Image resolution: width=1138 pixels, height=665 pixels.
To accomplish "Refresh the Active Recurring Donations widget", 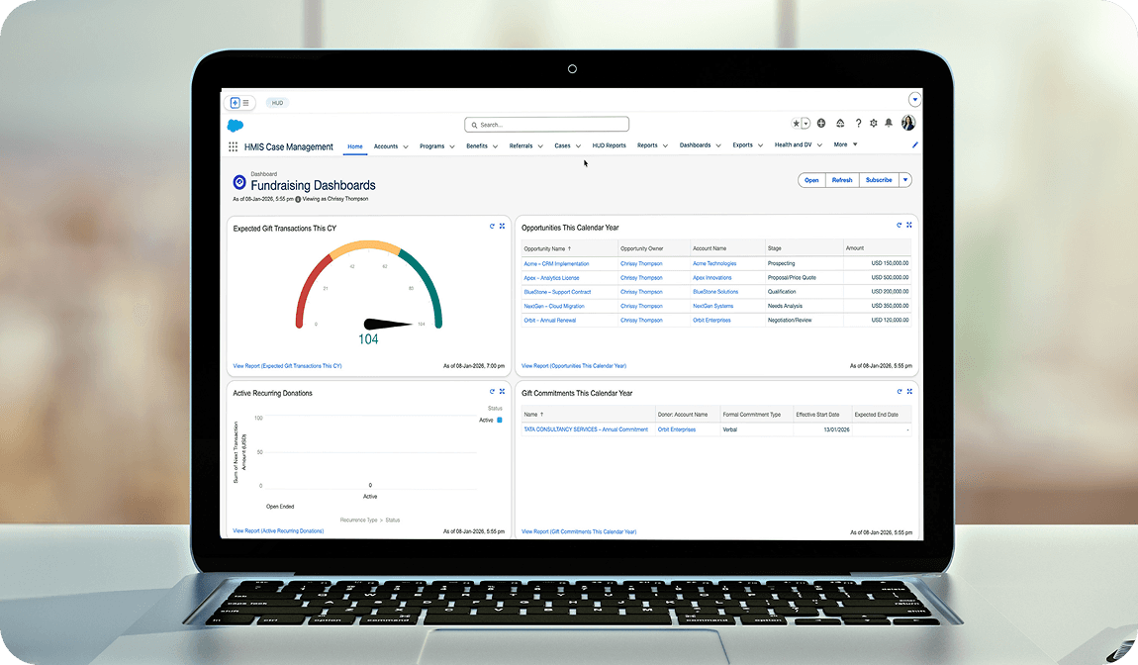I will (x=492, y=391).
